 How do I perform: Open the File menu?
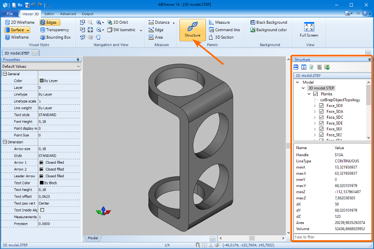(x=10, y=14)
